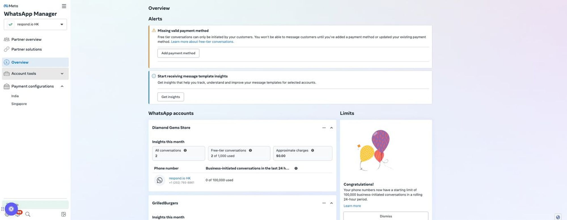Click info icon beside Approximate charges
The image size is (567, 220).
pyautogui.click(x=312, y=150)
